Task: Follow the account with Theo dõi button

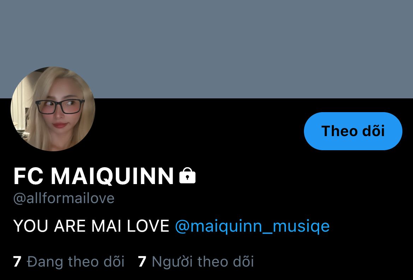Action: pos(353,131)
